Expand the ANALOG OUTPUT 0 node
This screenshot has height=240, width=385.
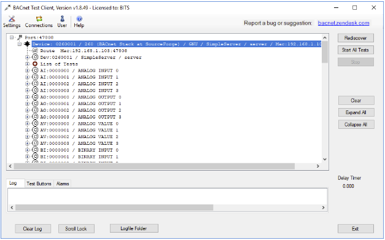point(27,97)
